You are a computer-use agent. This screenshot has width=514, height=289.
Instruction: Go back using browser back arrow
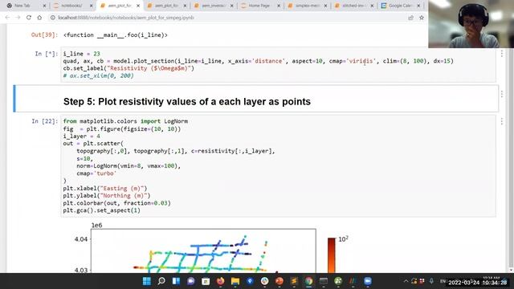[7, 18]
